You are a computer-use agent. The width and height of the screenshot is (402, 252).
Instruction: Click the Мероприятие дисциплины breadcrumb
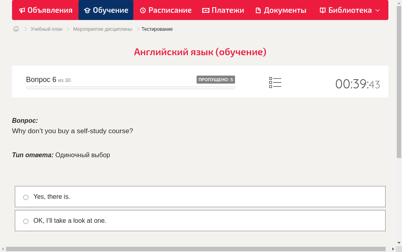[x=103, y=29]
